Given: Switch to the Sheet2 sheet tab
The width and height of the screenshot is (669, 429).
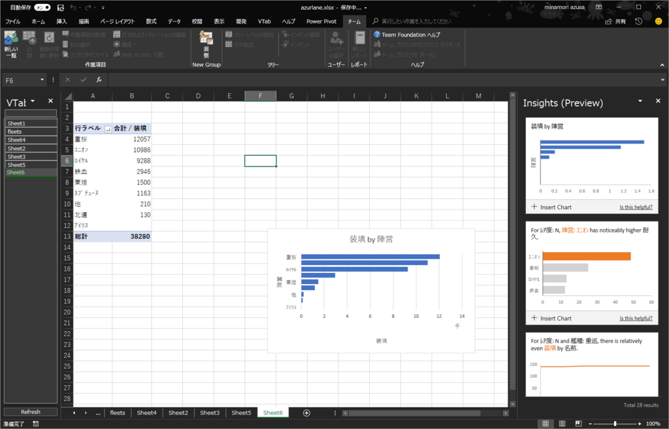Looking at the screenshot, I should coord(178,413).
